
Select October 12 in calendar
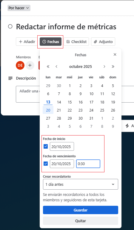point(113,94)
